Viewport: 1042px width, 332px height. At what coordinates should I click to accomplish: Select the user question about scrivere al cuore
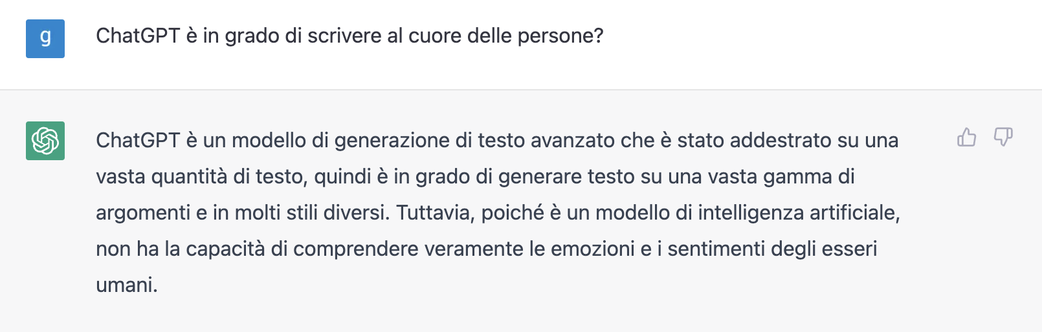pos(349,36)
